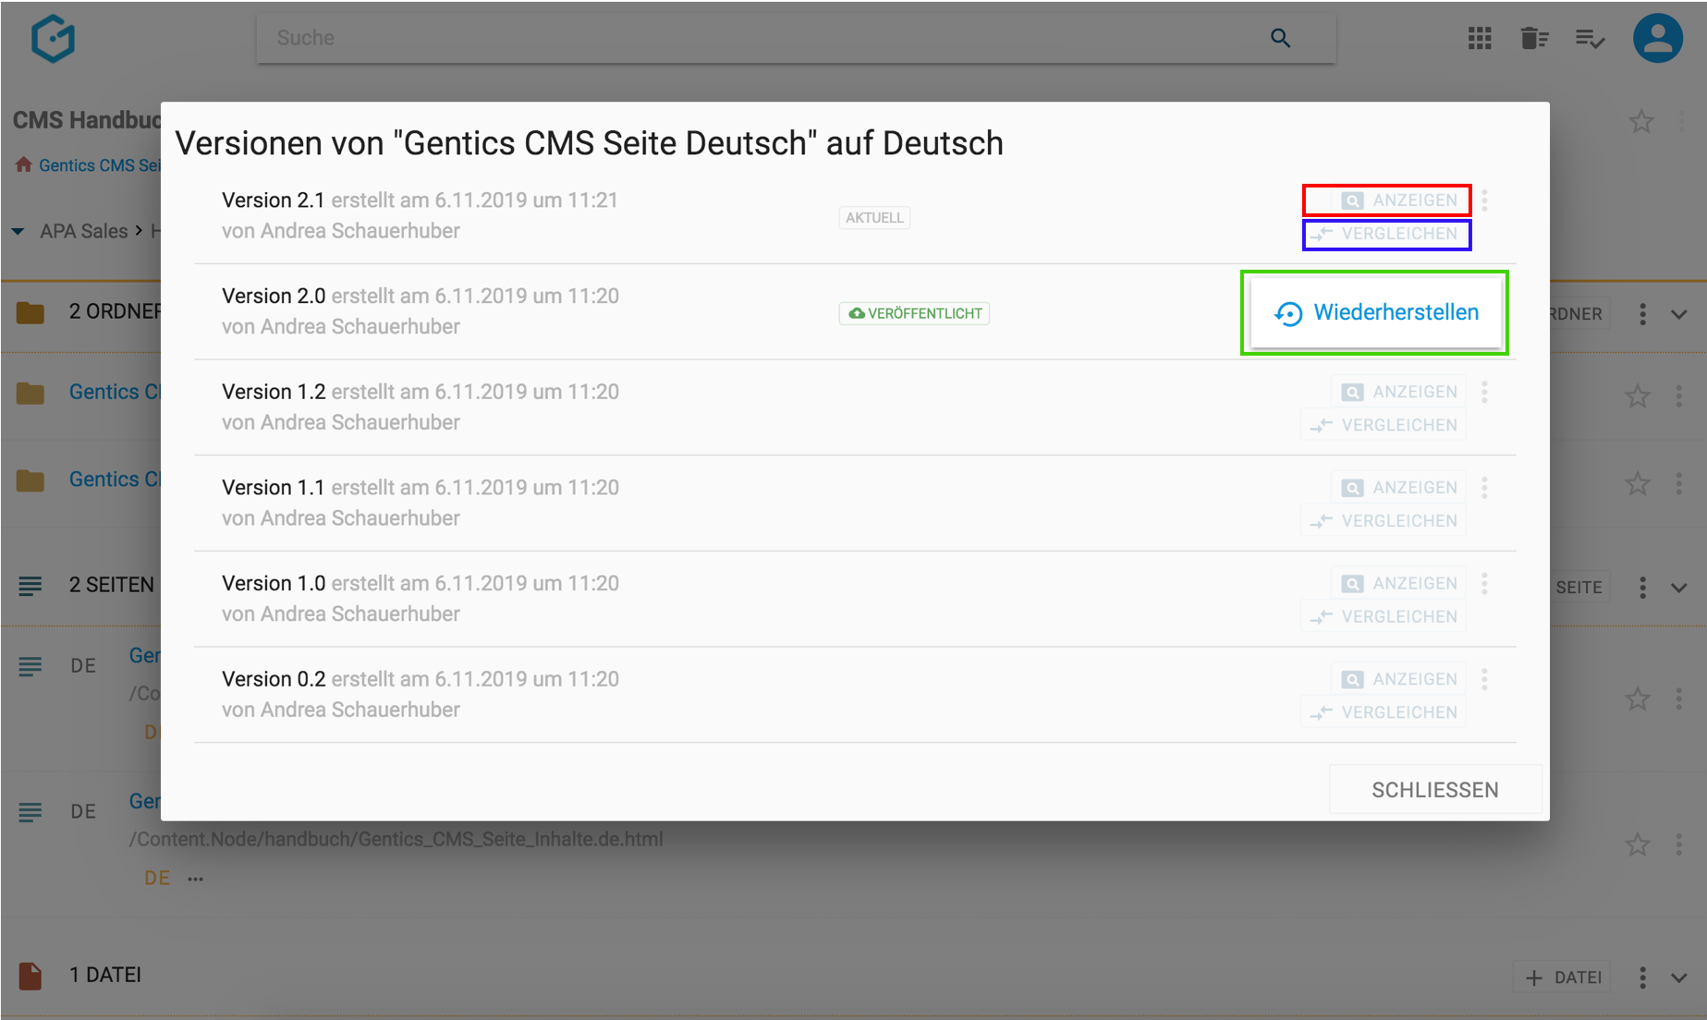Select the Version 1.2 entry text
Screen dimensions: 1707x1020
421,407
